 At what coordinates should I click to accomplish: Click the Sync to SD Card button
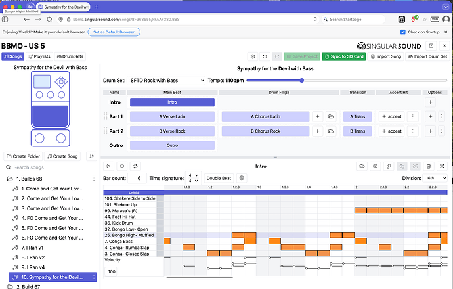347,57
